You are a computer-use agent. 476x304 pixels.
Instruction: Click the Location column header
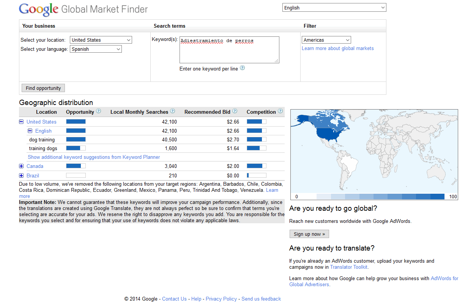point(46,112)
